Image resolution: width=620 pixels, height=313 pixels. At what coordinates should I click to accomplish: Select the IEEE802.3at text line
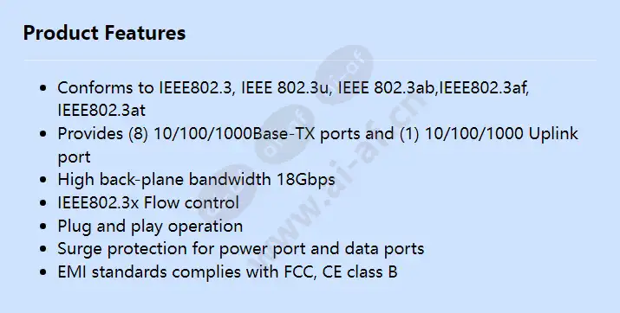[101, 111]
